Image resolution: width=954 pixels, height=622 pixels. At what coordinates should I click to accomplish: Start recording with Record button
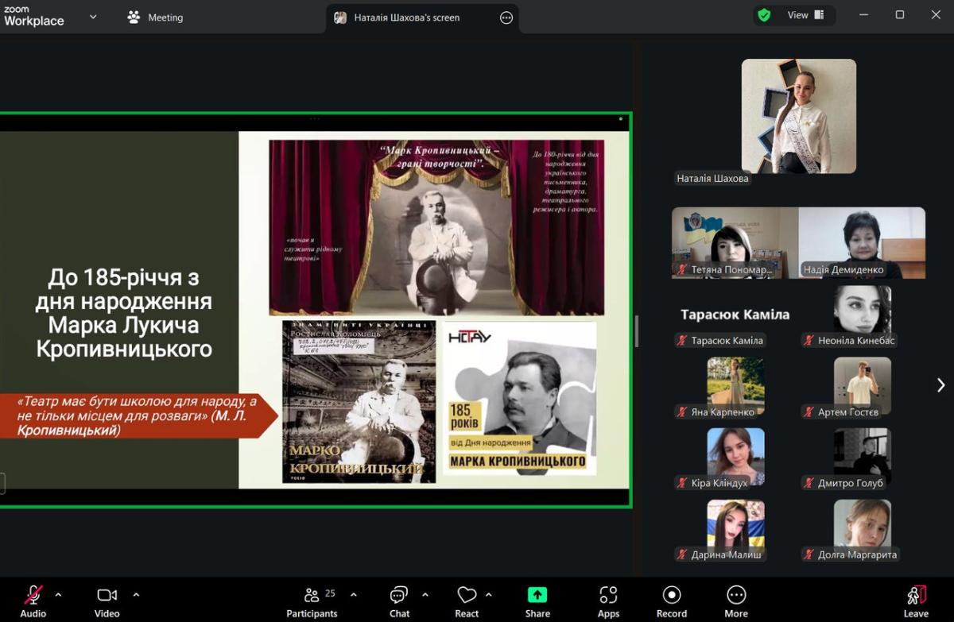coord(671,601)
